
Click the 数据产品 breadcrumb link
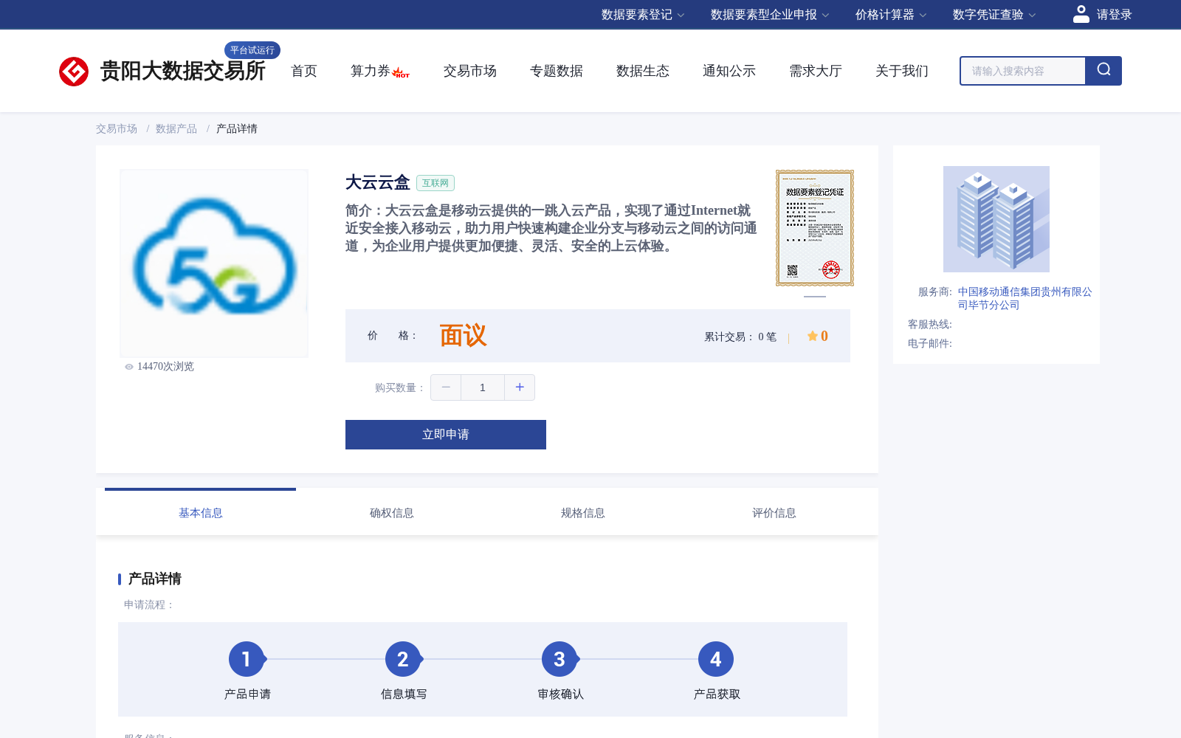tap(176, 128)
